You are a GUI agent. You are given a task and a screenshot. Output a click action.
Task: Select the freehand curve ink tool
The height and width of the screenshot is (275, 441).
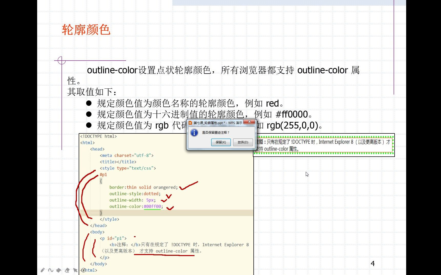click(51, 270)
